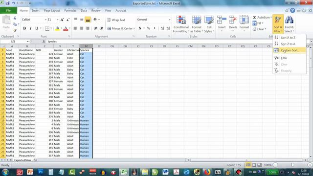Click Increase Indent icon
The height and width of the screenshot is (176, 313).
(x=101, y=28)
